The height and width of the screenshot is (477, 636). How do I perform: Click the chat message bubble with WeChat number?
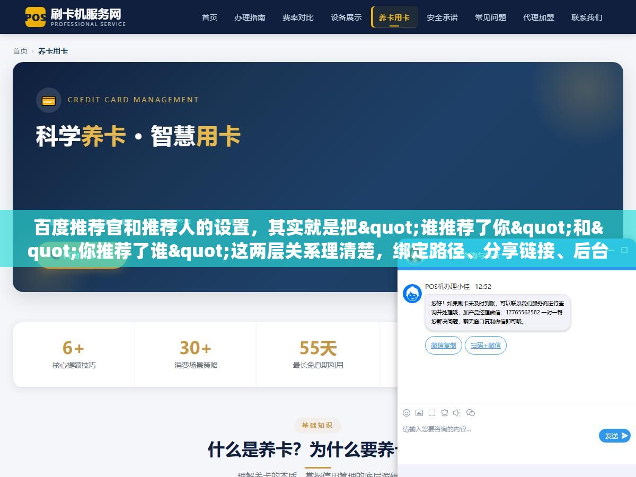coord(498,313)
